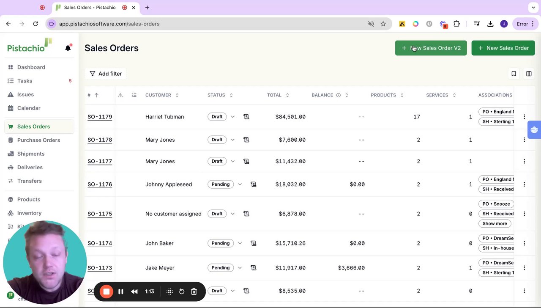Stop the screen recording
This screenshot has width=541, height=308.
point(107,291)
